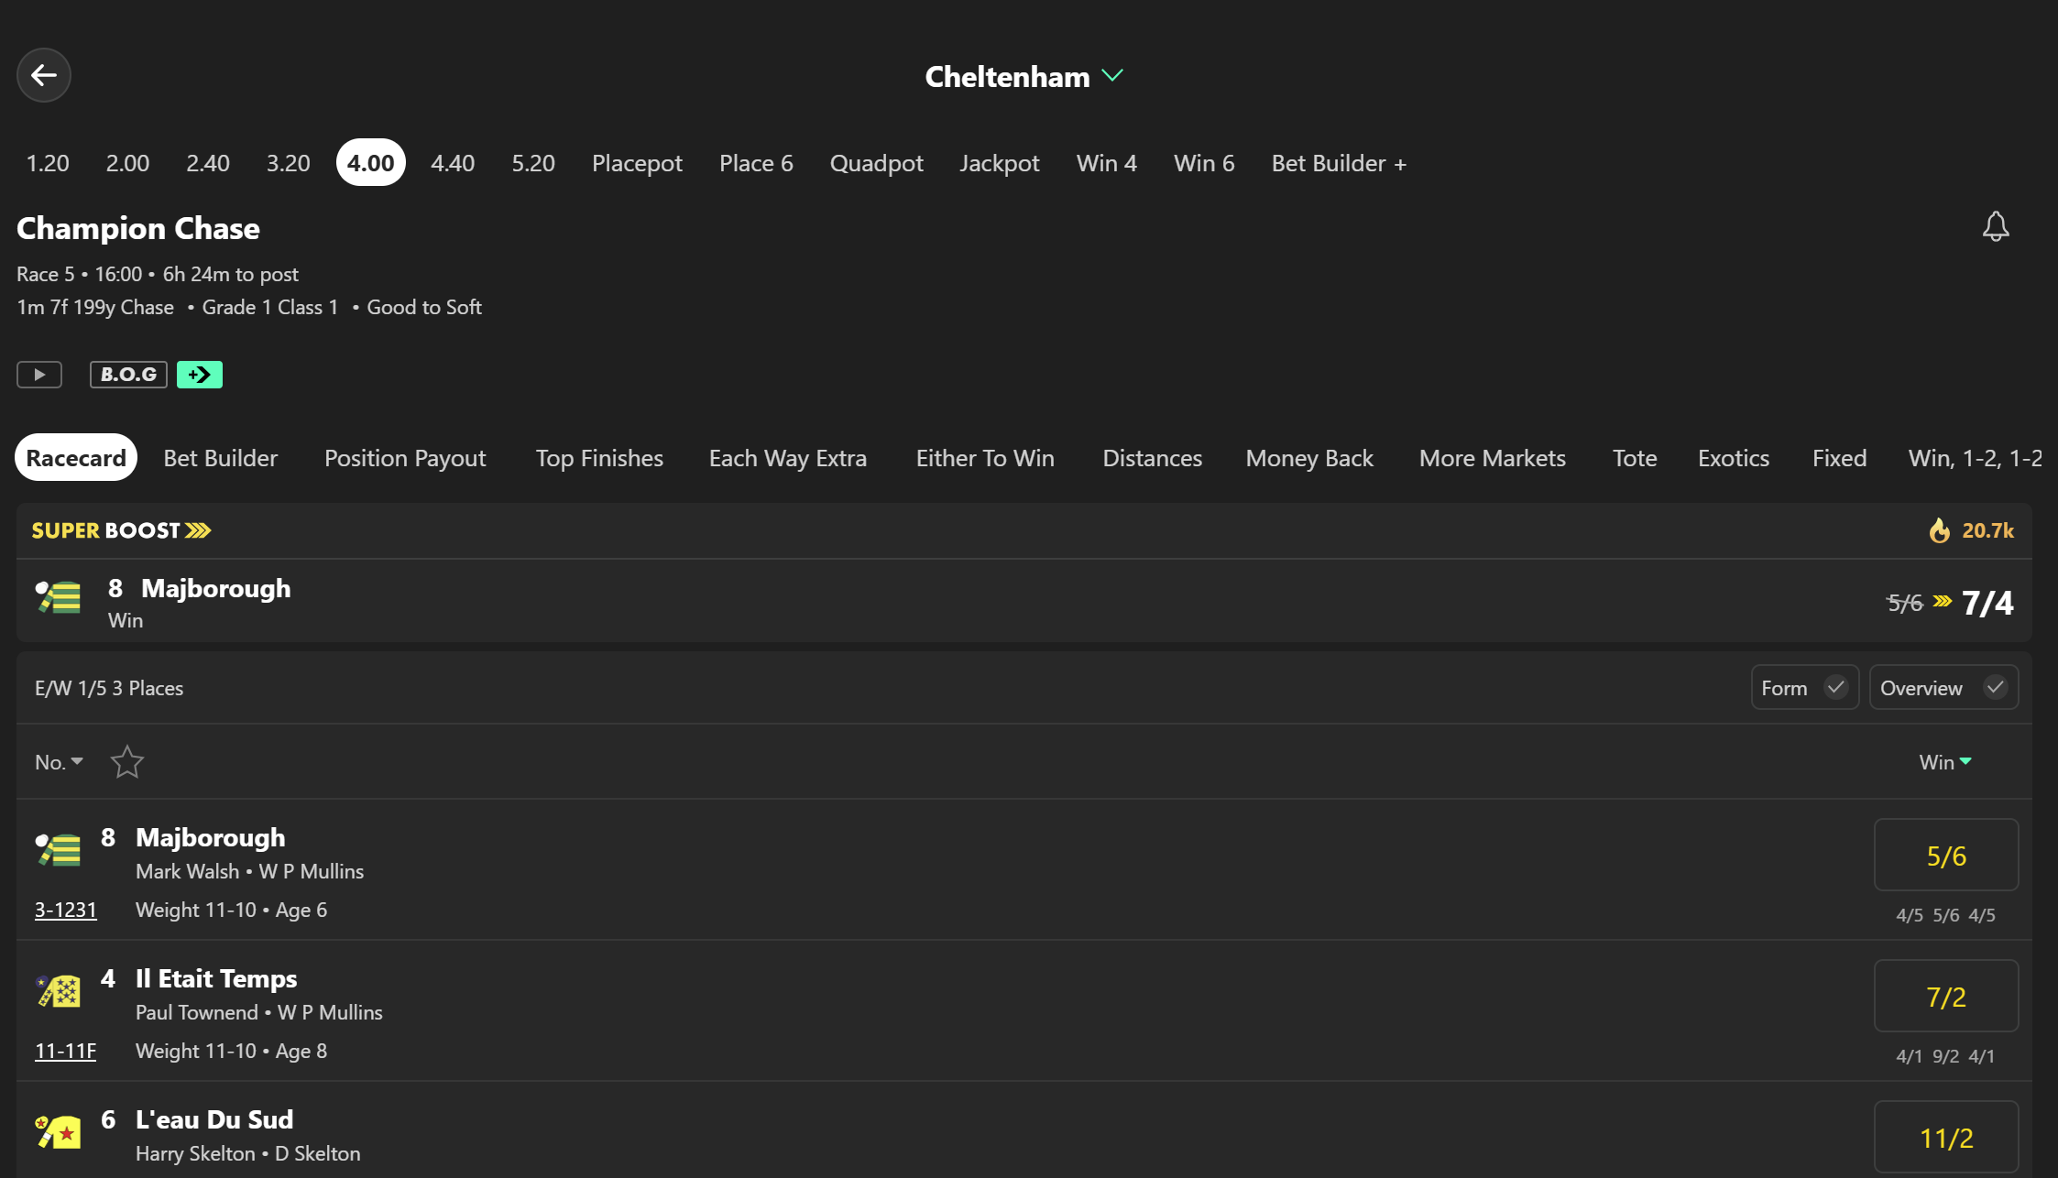Open Majborough silk in Super Boost row
Viewport: 2058px width, 1178px height.
59,597
